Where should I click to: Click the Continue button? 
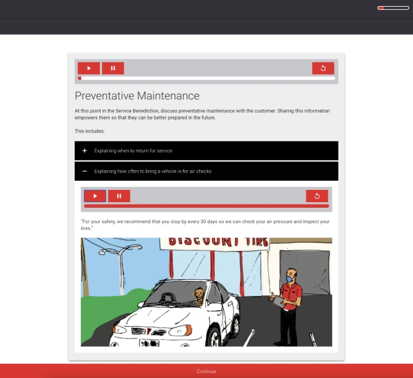point(206,371)
